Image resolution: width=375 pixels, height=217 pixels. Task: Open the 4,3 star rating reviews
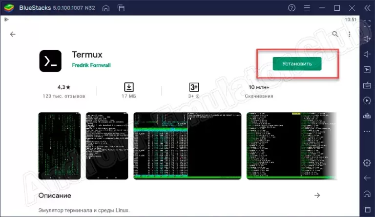64,91
